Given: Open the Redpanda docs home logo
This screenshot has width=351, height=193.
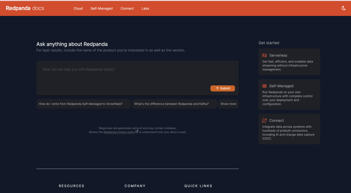Looking at the screenshot, I should pos(25,8).
